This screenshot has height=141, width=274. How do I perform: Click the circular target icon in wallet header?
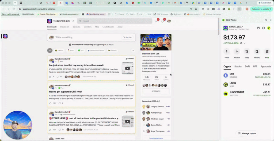pyautogui.click(x=264, y=28)
